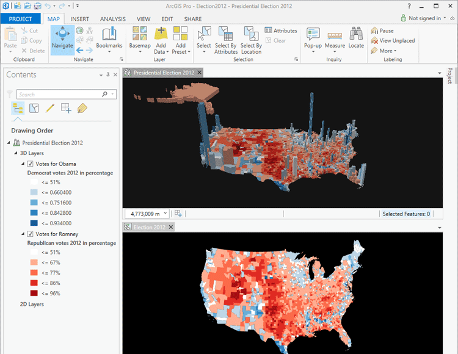The height and width of the screenshot is (354, 458).
Task: Collapse the Presidential Election 2012 scene node
Action: (9, 143)
